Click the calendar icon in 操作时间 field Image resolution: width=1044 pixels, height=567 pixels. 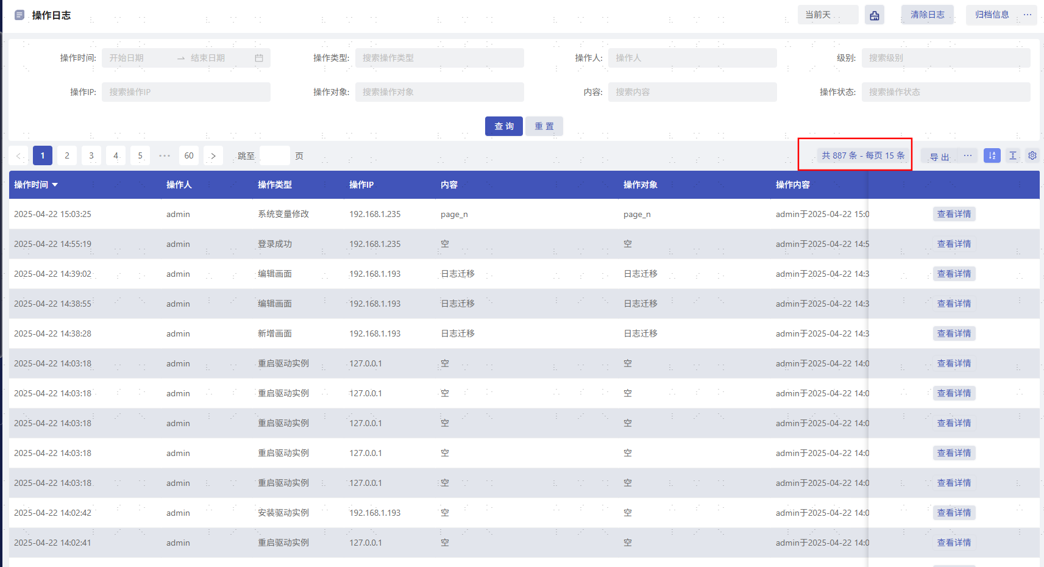coord(259,58)
